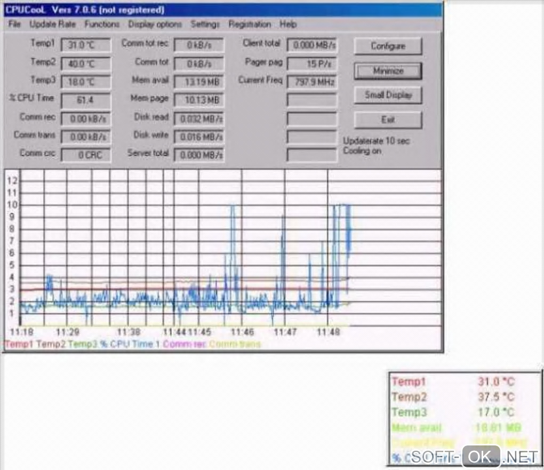Open the Display options menu
The image size is (544, 470).
point(155,25)
